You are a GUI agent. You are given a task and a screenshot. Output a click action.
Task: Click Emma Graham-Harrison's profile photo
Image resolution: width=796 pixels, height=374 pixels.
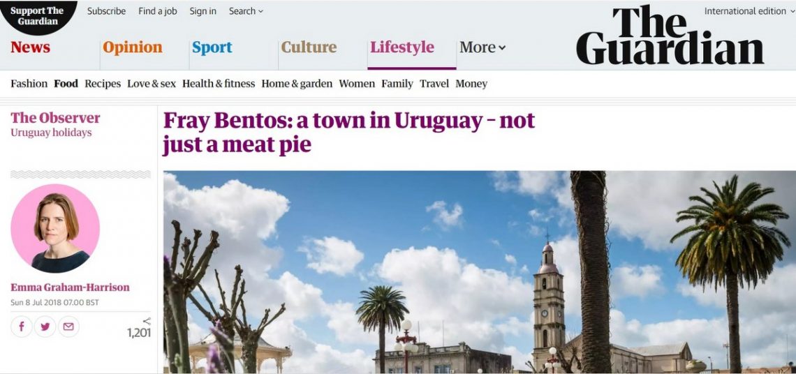[55, 228]
